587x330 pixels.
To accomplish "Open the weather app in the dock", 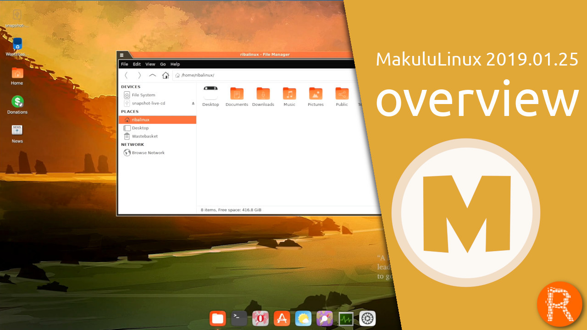I will click(x=303, y=318).
